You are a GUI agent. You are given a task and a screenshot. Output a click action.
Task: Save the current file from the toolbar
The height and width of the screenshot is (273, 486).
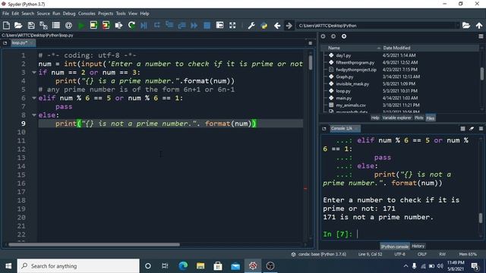[31, 25]
